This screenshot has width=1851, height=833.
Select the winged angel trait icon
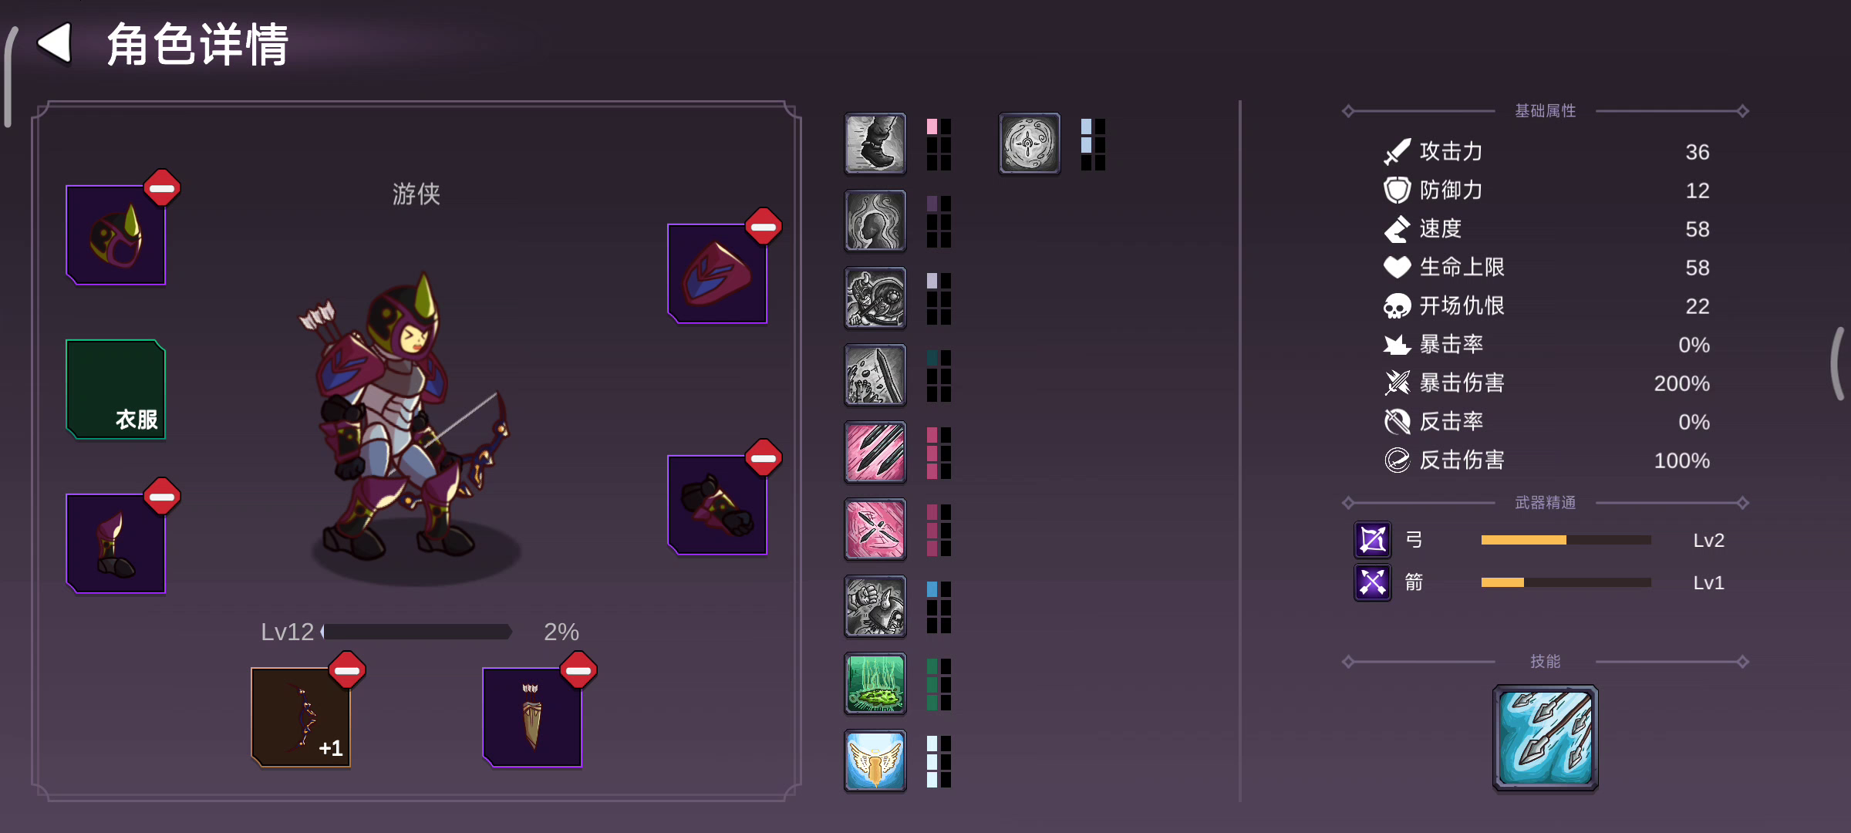point(875,760)
